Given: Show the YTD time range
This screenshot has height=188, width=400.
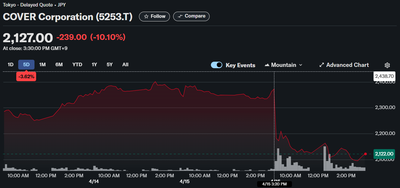Looking at the screenshot, I should point(77,65).
